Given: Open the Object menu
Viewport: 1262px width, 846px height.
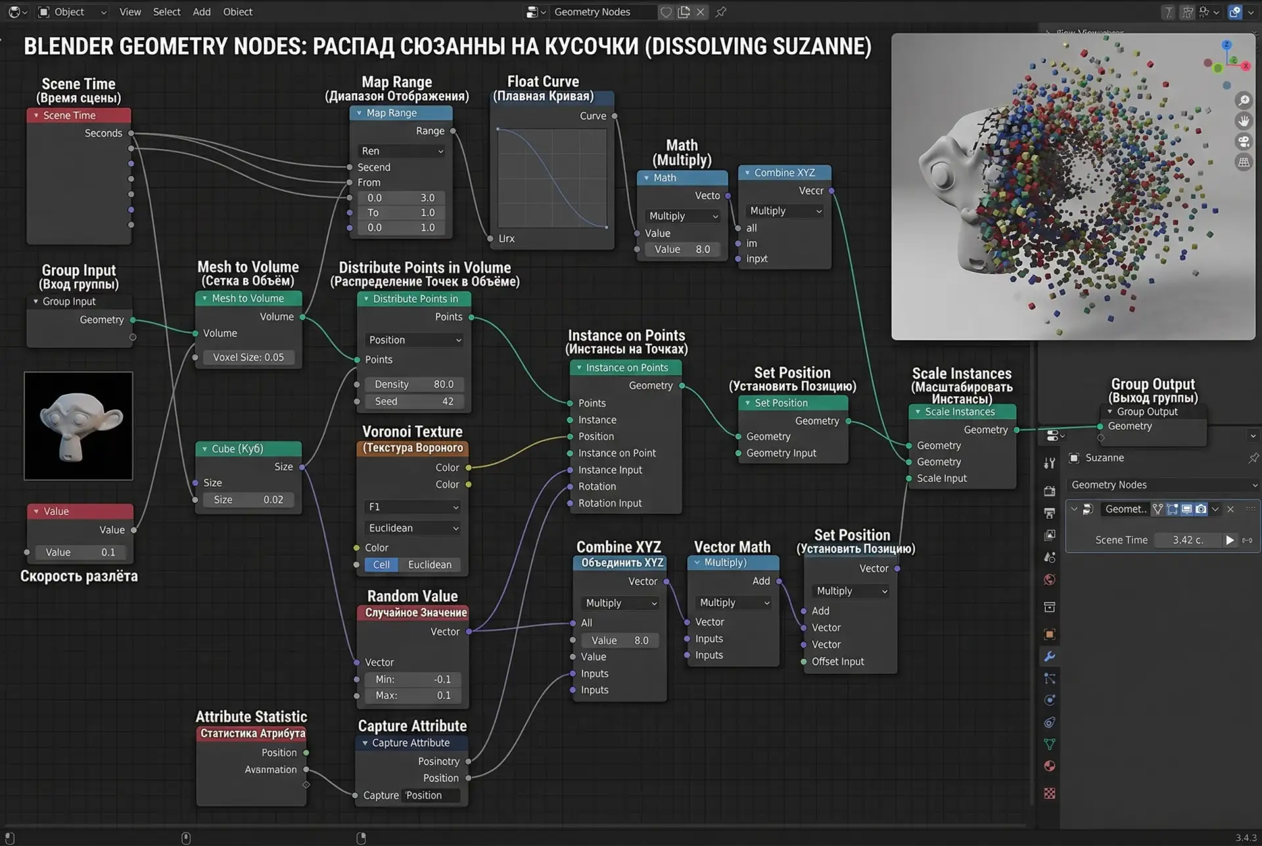Looking at the screenshot, I should [238, 12].
